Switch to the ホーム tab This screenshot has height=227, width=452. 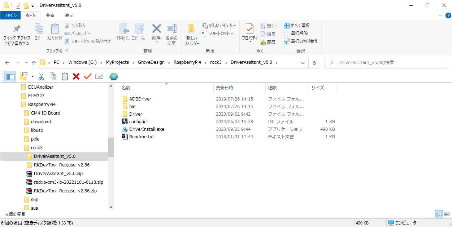pyautogui.click(x=31, y=15)
